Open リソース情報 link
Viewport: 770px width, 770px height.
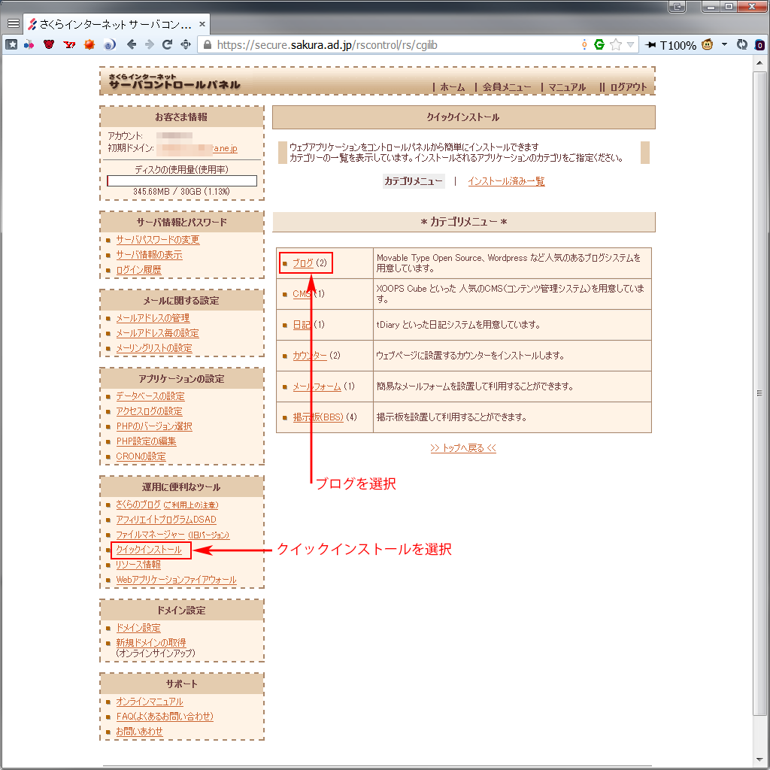point(138,565)
